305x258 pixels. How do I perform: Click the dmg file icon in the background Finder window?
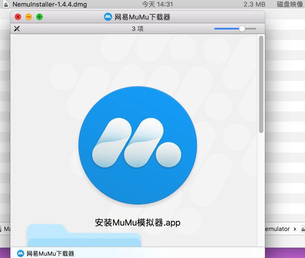click(6, 4)
